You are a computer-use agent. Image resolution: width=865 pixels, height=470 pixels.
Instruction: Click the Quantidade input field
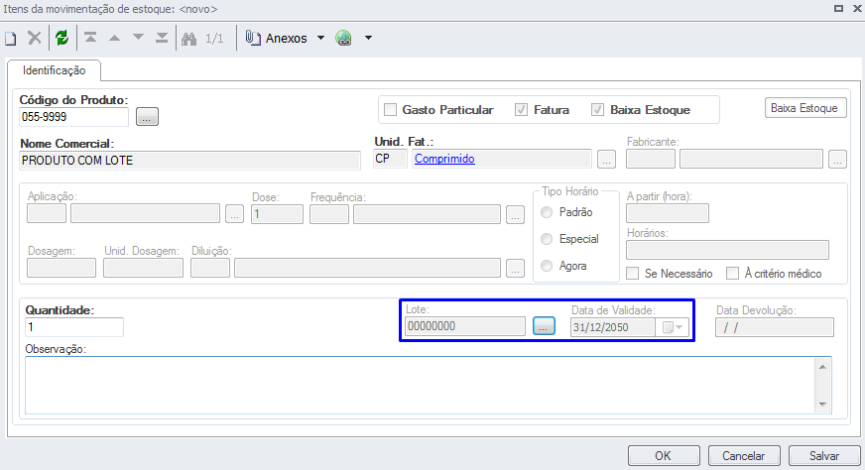tap(74, 327)
